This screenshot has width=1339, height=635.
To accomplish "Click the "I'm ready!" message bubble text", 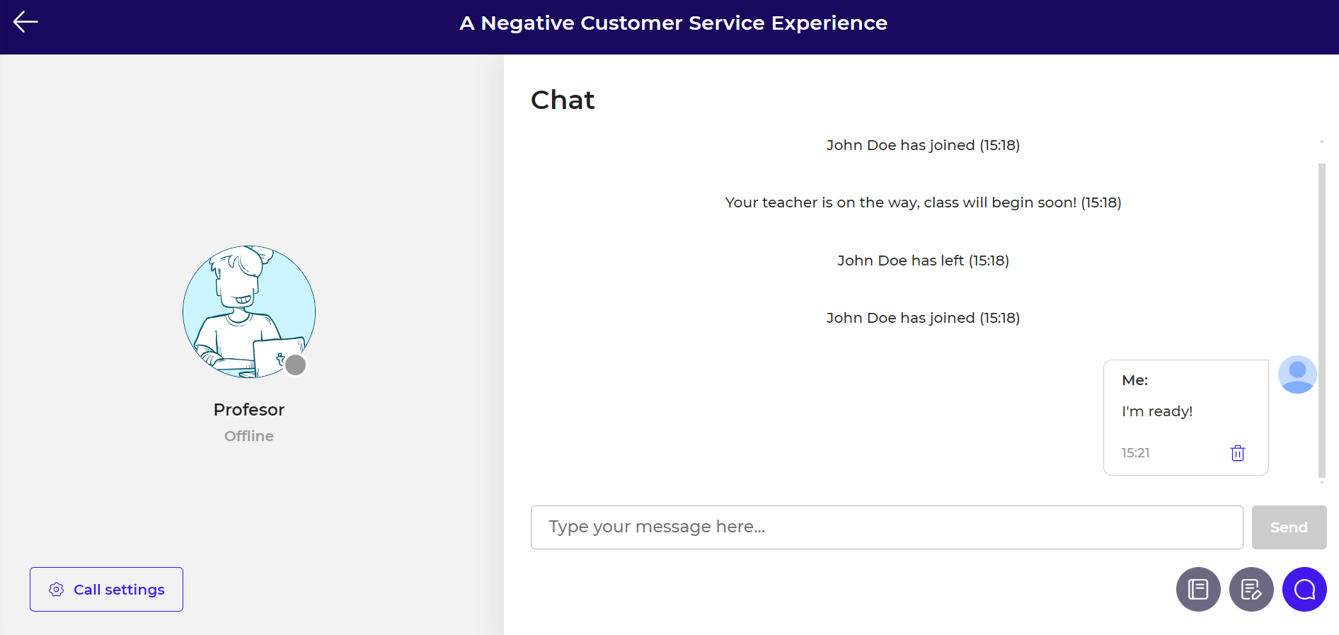I will click(x=1157, y=411).
